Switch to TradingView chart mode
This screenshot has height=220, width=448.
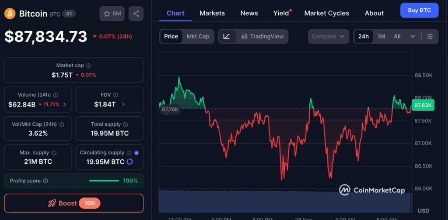click(262, 36)
